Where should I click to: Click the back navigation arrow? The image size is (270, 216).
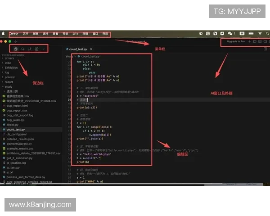(x=16, y=41)
